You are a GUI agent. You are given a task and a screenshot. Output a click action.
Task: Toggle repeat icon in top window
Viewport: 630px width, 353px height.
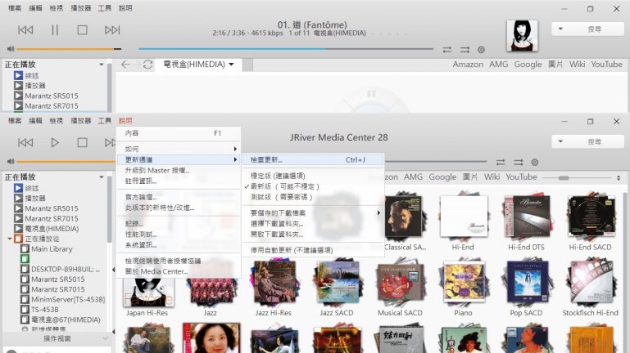pyautogui.click(x=446, y=50)
